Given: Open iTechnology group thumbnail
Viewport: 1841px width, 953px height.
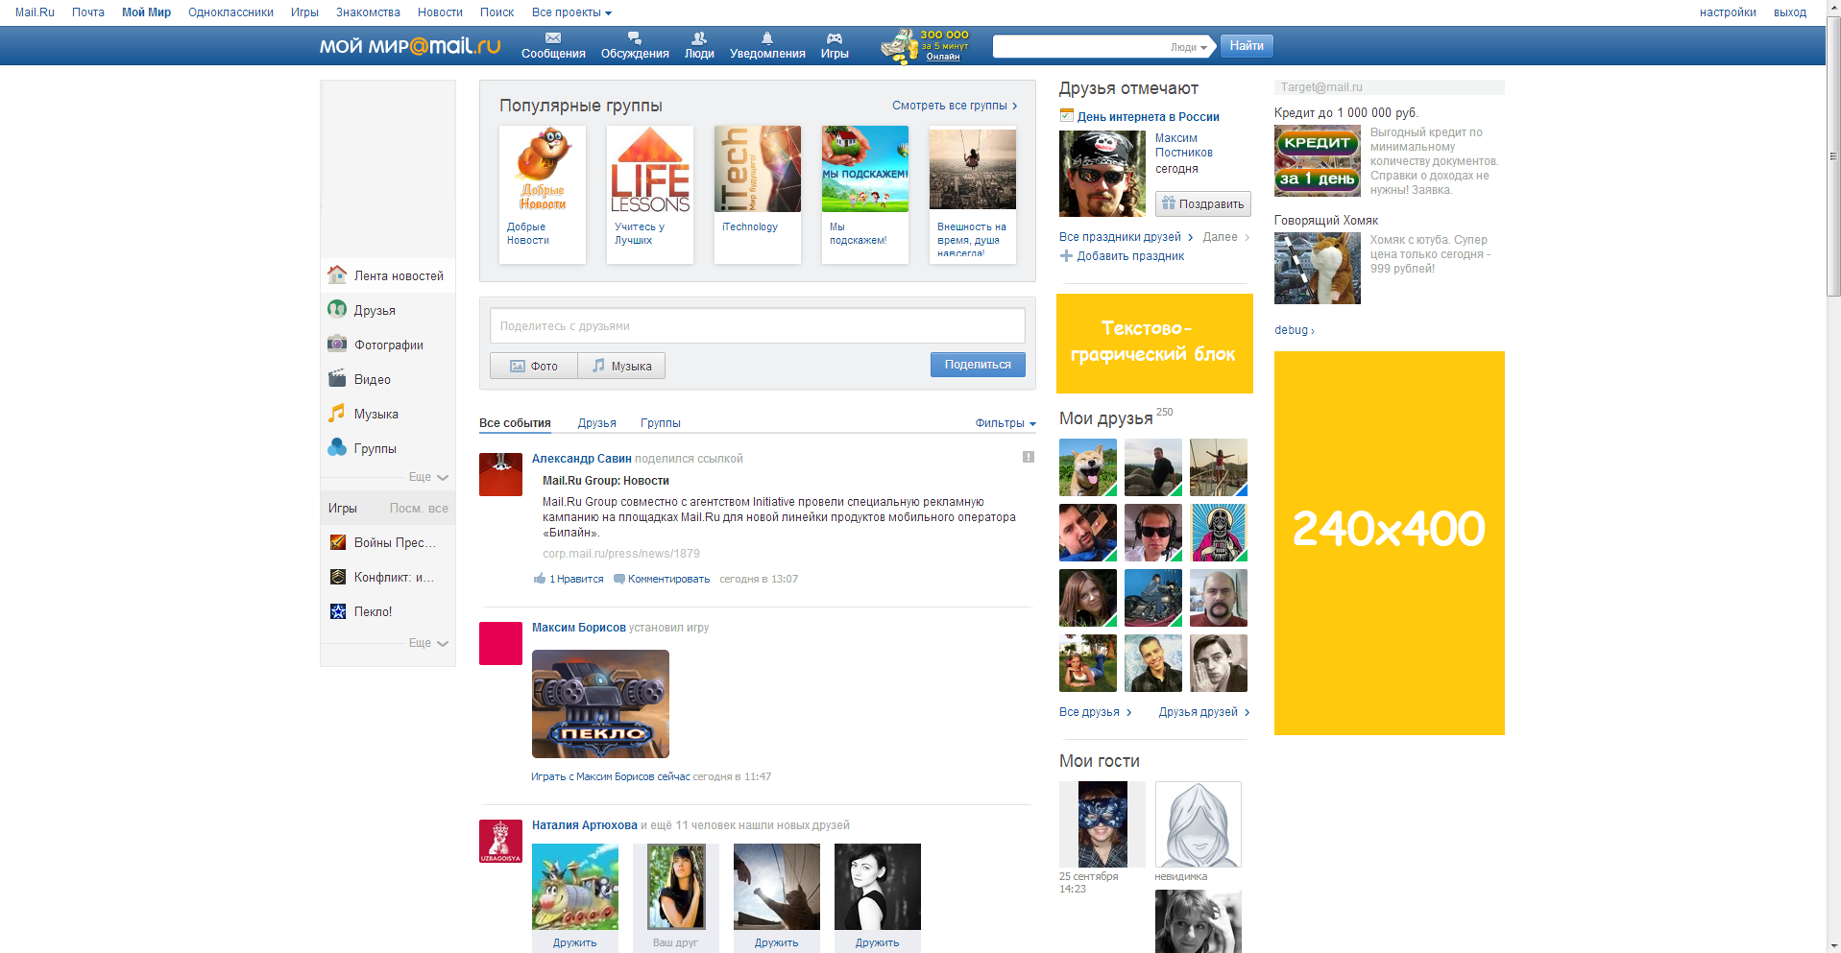Looking at the screenshot, I should coord(758,169).
